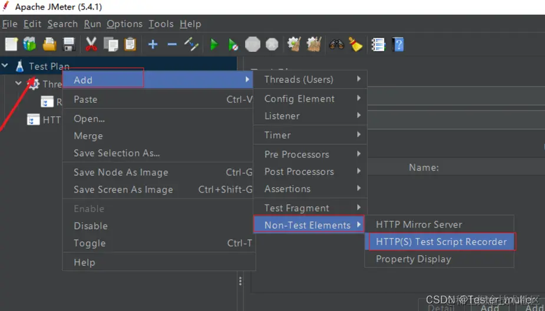Viewport: 545px width, 311px height.
Task: Click the Cut scissors icon
Action: tap(91, 45)
